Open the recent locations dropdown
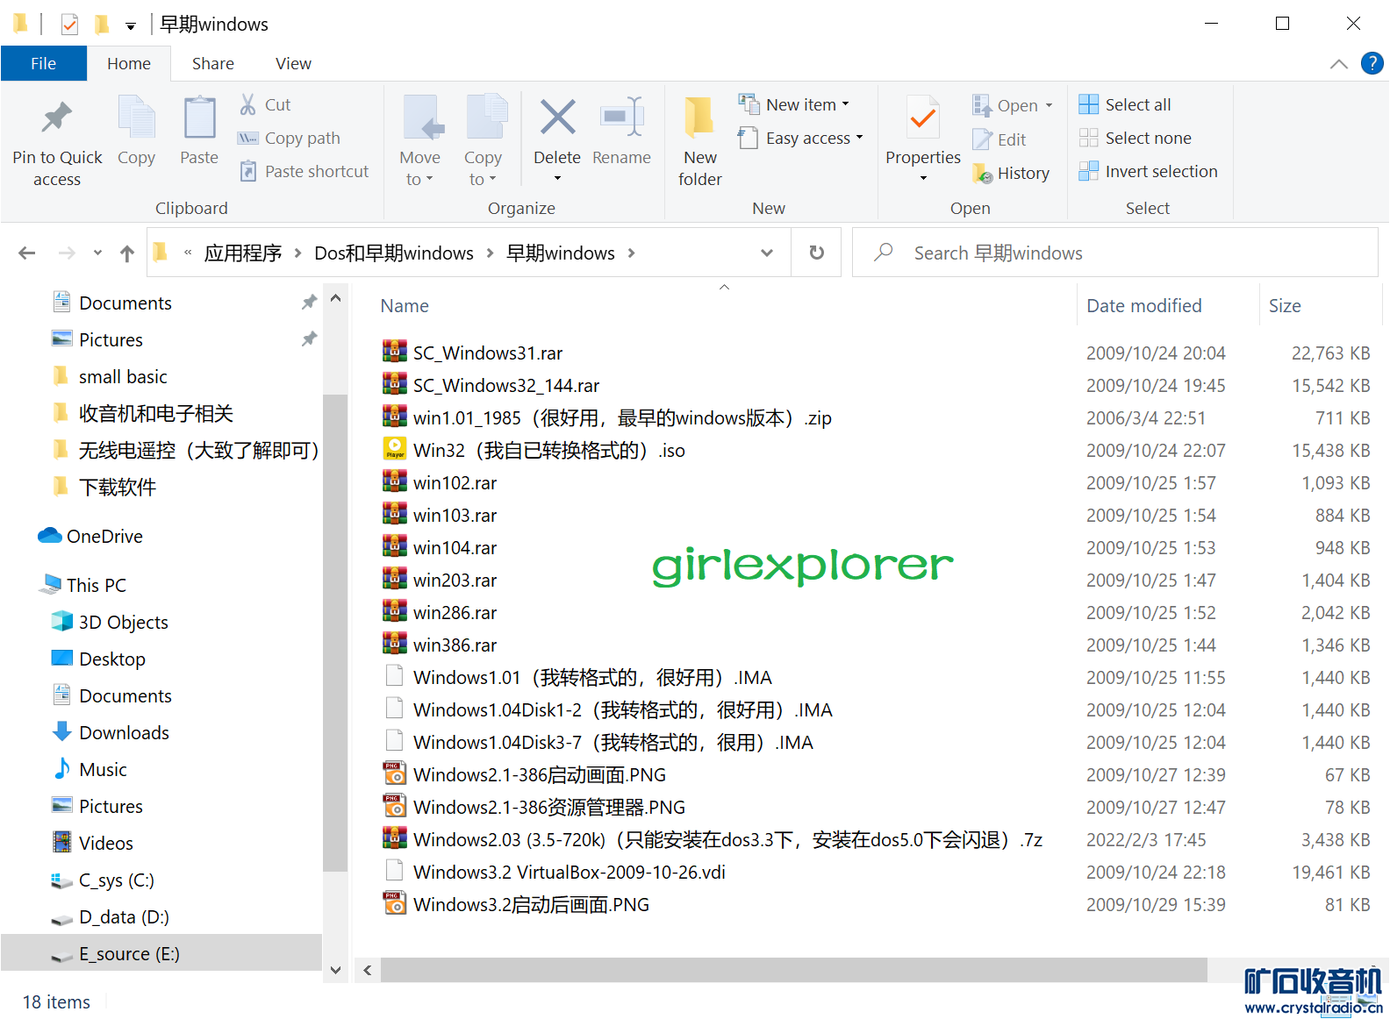1390x1019 pixels. tap(97, 253)
